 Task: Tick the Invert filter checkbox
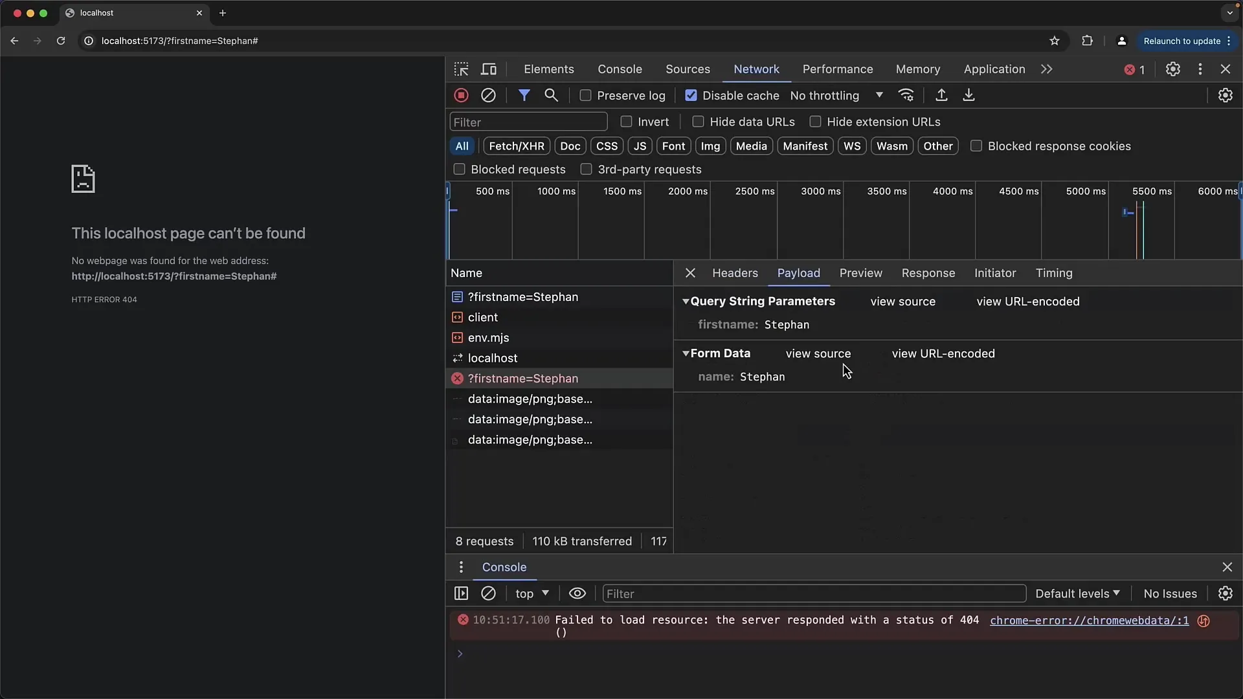pyautogui.click(x=626, y=122)
